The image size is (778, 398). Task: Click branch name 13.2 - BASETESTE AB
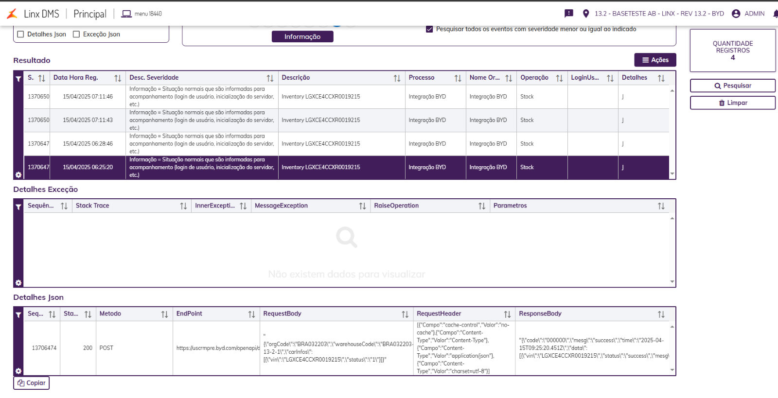(659, 14)
